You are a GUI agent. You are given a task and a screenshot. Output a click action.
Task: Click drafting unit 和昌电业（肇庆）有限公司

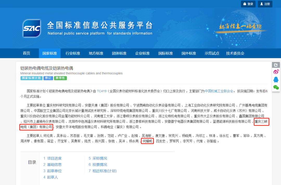(x=120, y=127)
